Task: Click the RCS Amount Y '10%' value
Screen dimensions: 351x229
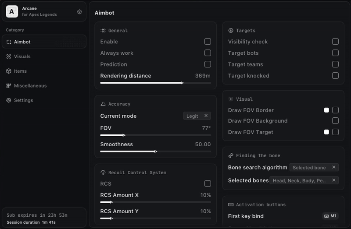Action: [205, 211]
